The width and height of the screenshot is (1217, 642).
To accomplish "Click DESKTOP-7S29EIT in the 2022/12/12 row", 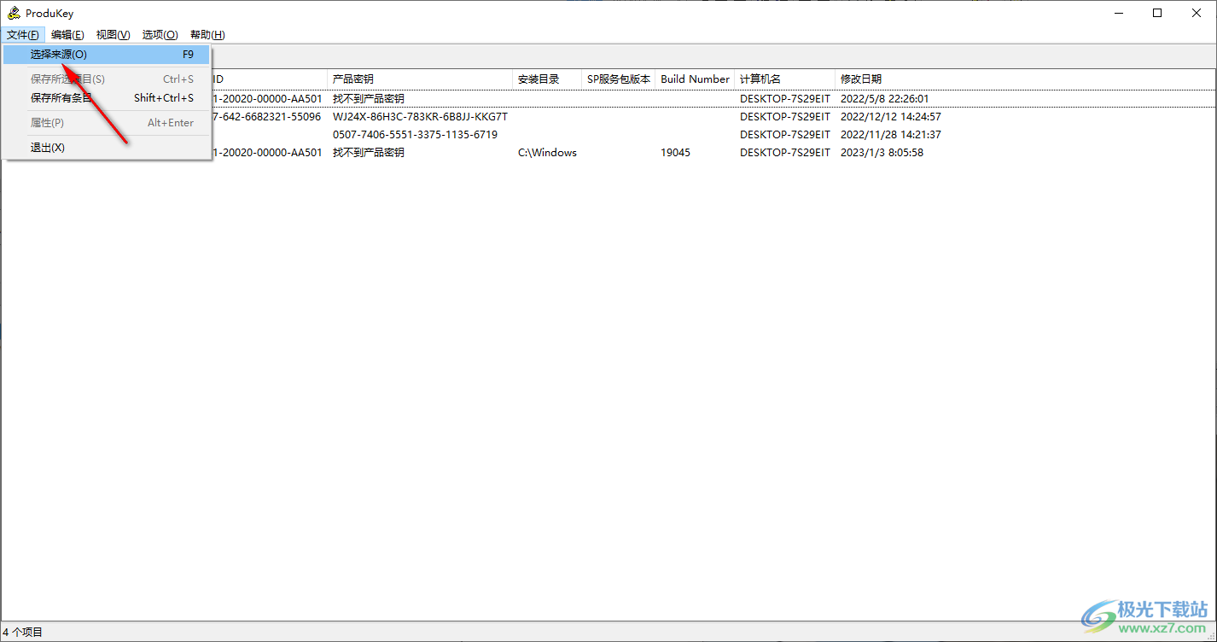I will point(785,117).
